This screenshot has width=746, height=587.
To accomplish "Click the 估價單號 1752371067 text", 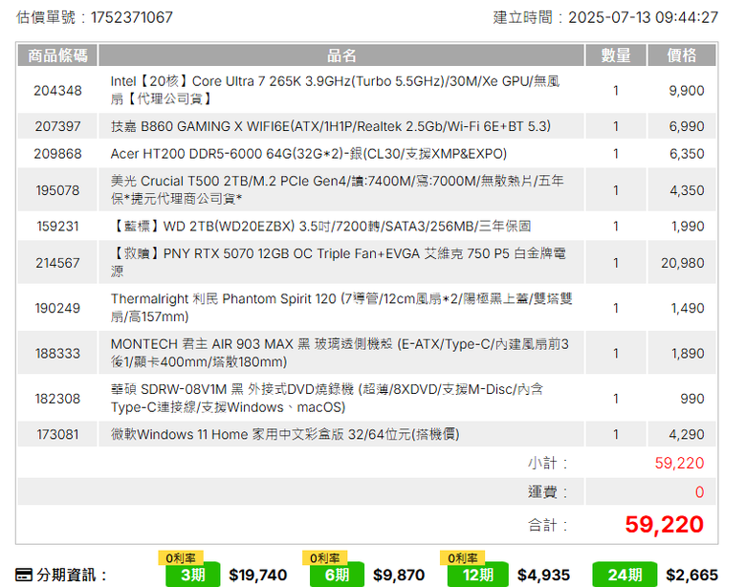I will pos(94,17).
